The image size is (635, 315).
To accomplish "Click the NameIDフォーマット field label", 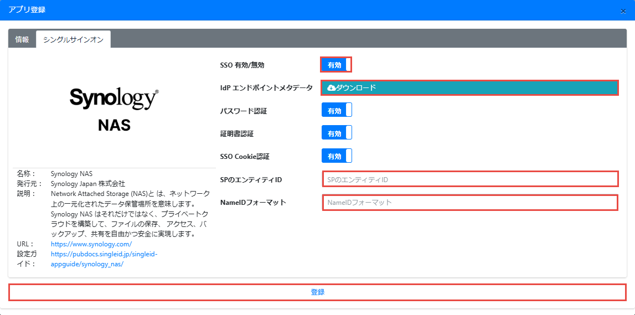I will point(253,202).
